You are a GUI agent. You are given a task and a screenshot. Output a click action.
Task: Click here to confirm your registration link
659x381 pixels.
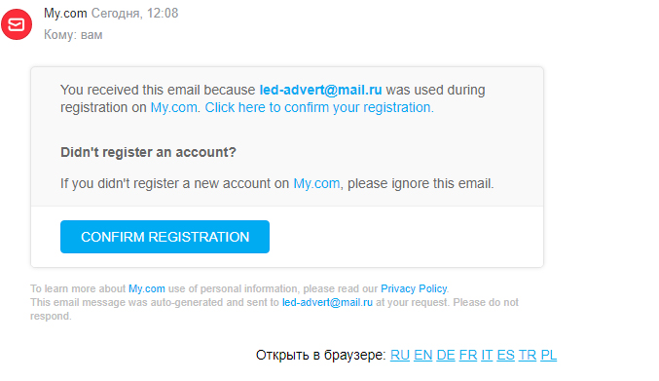click(x=319, y=107)
